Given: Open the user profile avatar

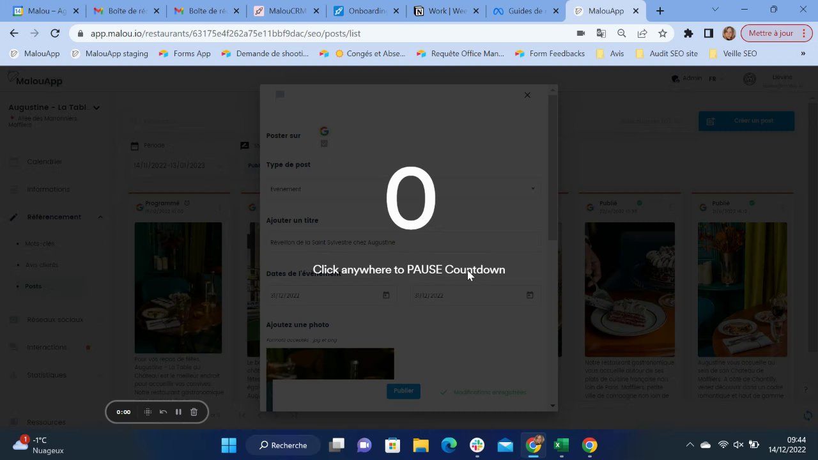Looking at the screenshot, I should coord(750,79).
